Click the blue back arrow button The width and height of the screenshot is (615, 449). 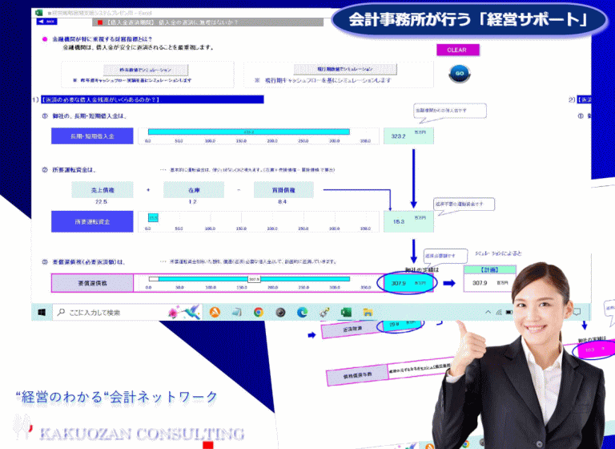(46, 22)
